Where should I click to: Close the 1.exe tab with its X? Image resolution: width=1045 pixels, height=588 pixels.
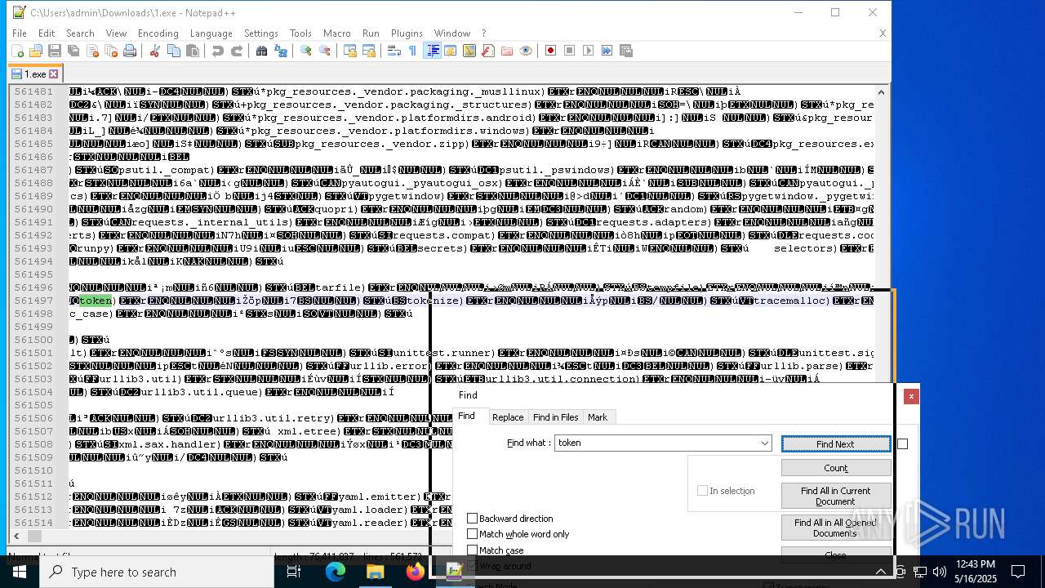click(54, 74)
